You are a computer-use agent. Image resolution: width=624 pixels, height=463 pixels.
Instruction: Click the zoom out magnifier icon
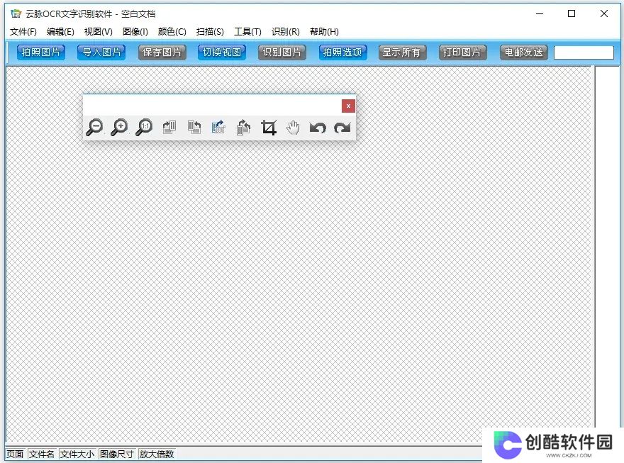click(x=95, y=128)
